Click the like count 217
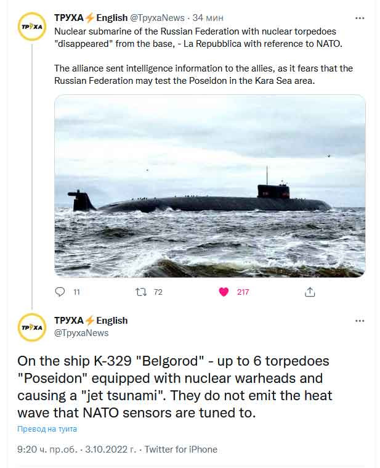380x468 pixels. point(243,292)
